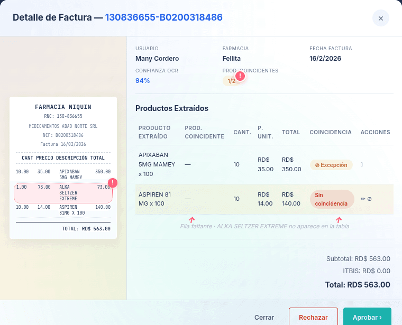Click the exclude circle icon in ASPIREN row
The width and height of the screenshot is (402, 325).
(369, 199)
